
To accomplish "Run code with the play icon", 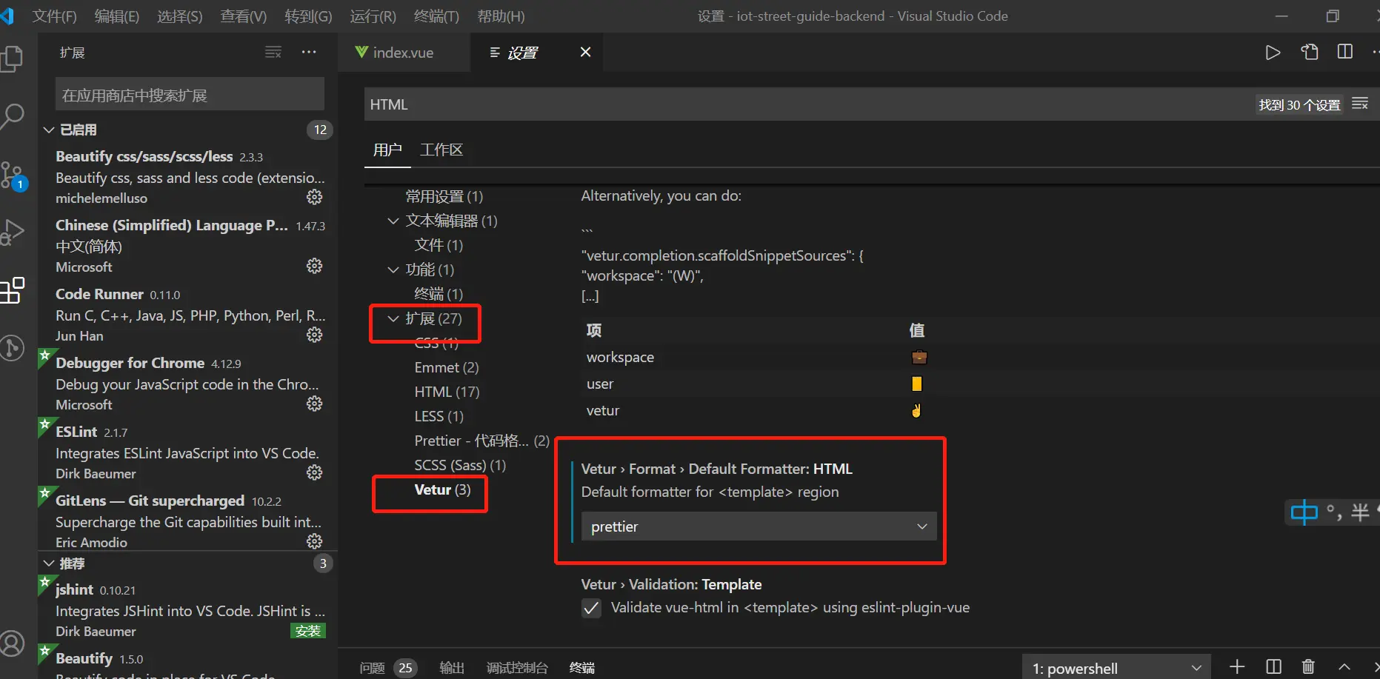I will click(1273, 53).
